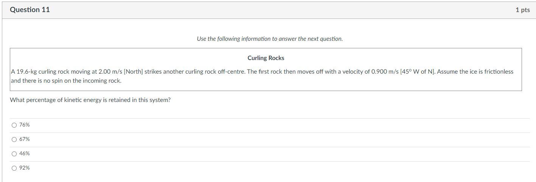Pick the 92% radio button
Screen dimensions: 536x182
pyautogui.click(x=14, y=168)
